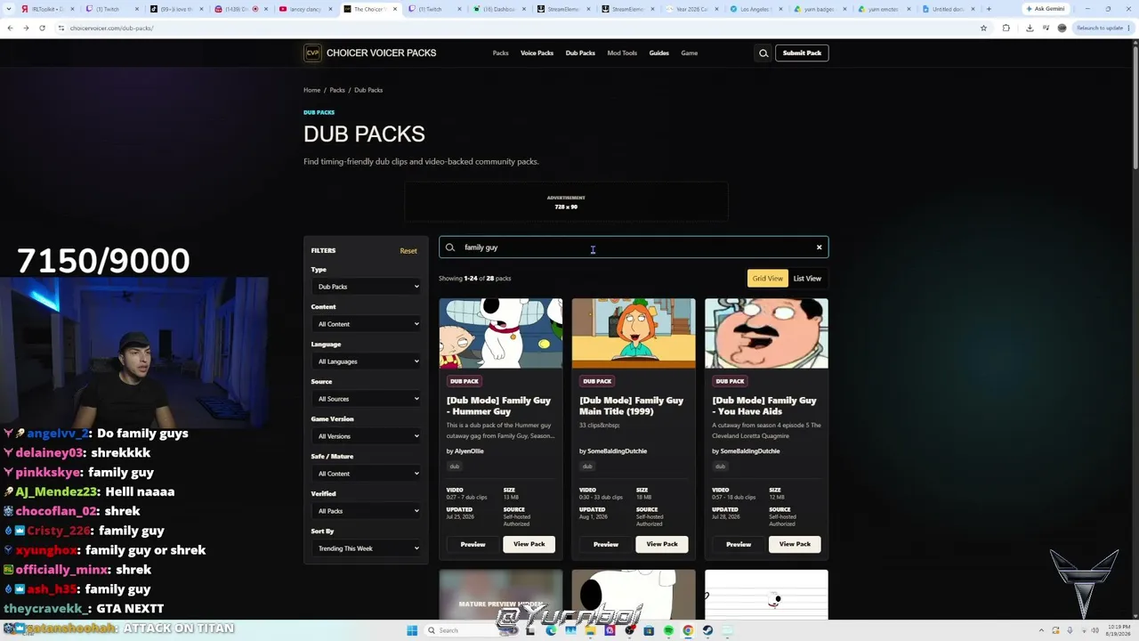Open the Sort By dropdown
The image size is (1139, 641).
click(366, 548)
